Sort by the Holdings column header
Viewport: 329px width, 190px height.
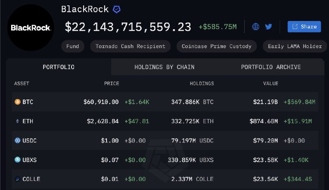pyautogui.click(x=202, y=83)
